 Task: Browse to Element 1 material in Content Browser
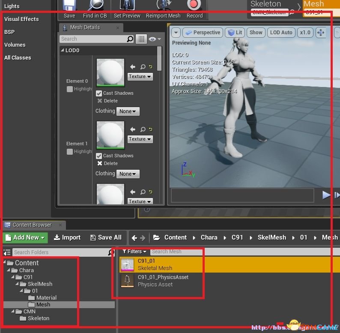pyautogui.click(x=143, y=129)
